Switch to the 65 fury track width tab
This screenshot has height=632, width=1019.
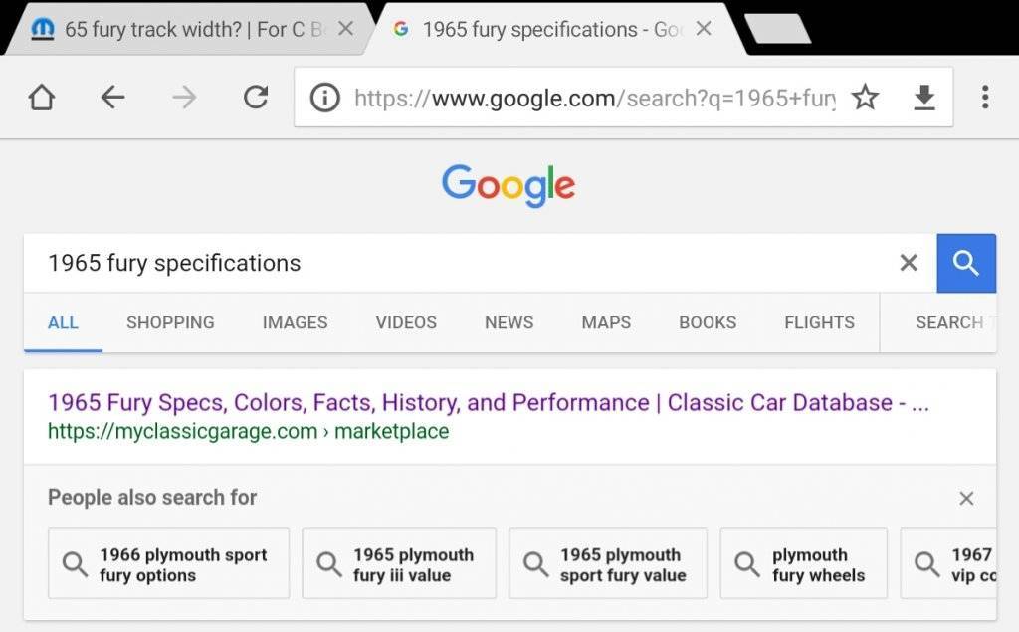click(x=179, y=29)
